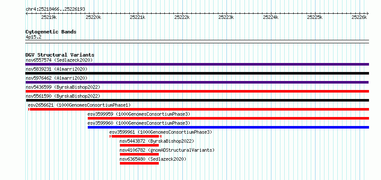This screenshot has width=381, height=180.
Task: Select the nsv5436599 red variant bar
Action: click(197, 91)
